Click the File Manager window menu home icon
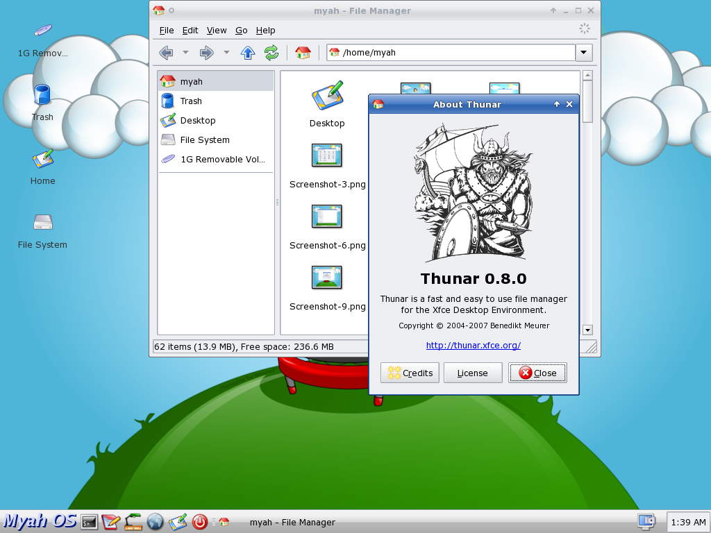 pos(158,10)
